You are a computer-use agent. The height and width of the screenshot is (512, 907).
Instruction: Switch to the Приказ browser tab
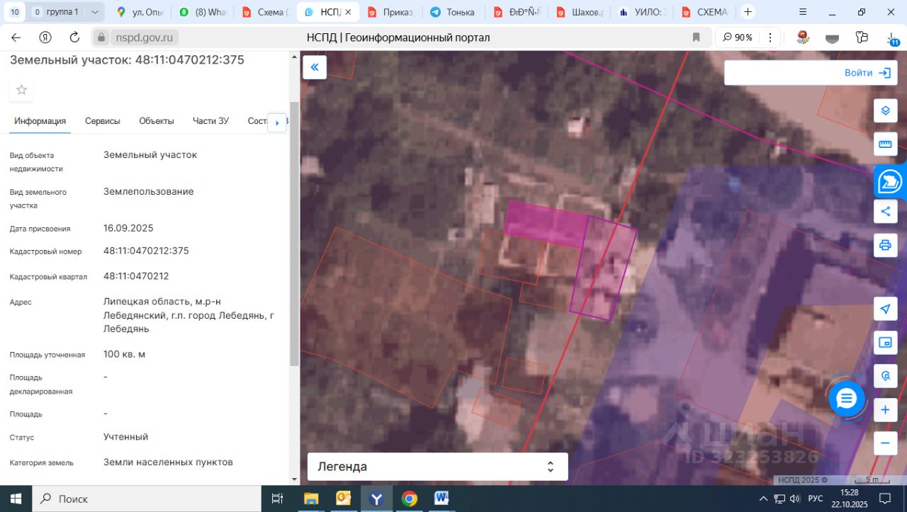click(x=390, y=12)
